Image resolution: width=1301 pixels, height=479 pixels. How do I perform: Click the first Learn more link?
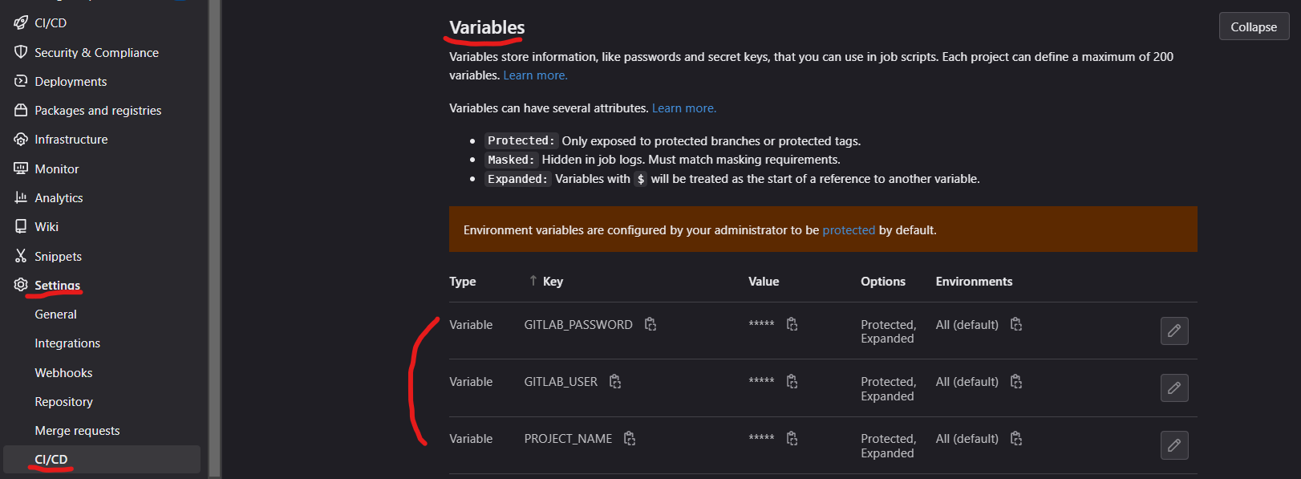pos(535,75)
